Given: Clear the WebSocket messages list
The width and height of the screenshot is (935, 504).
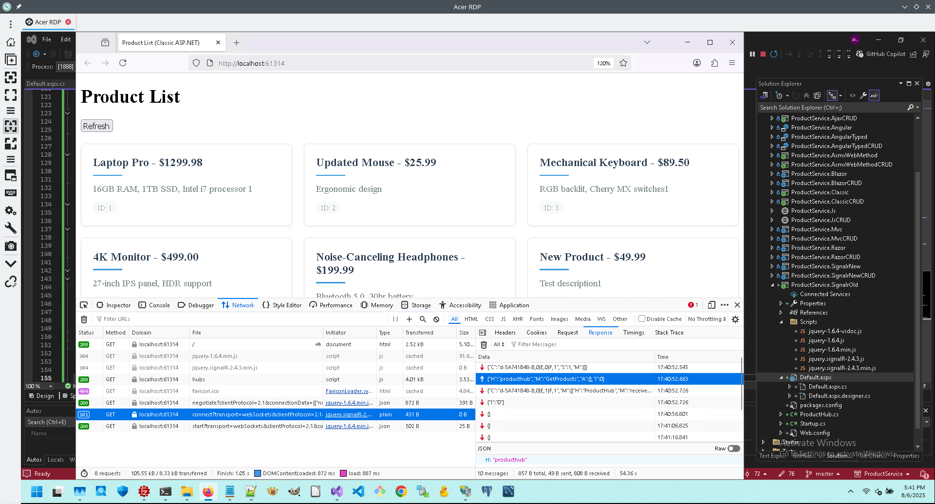Looking at the screenshot, I should (x=484, y=344).
